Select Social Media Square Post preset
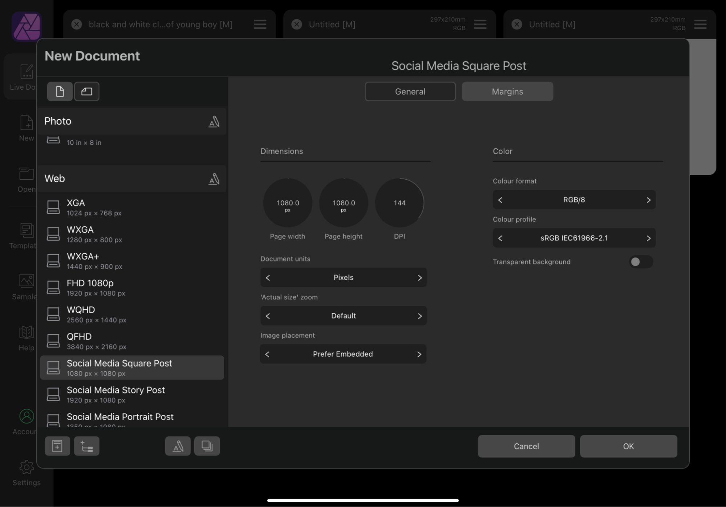Image resolution: width=726 pixels, height=507 pixels. coord(132,368)
